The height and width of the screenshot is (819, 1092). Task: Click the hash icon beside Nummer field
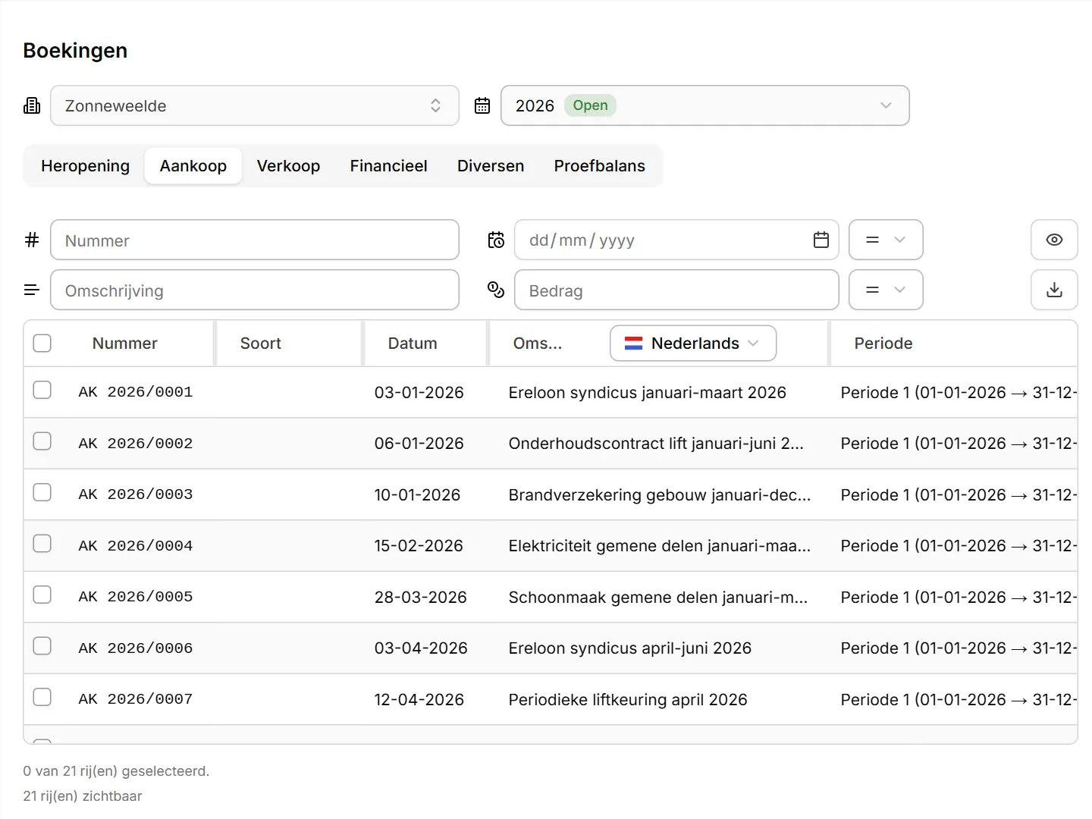click(32, 240)
